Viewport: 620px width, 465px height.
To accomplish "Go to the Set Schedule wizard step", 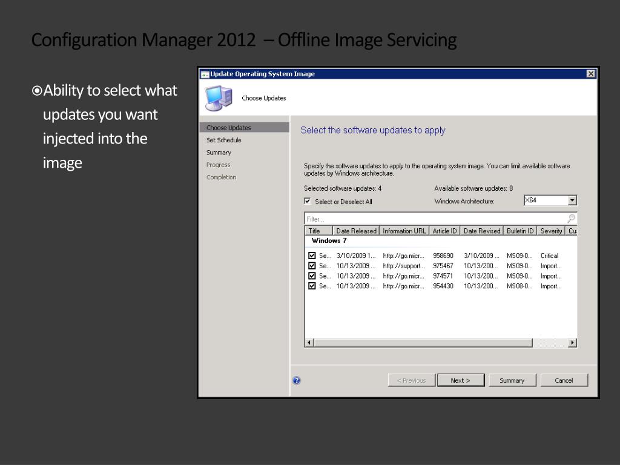I will 224,140.
